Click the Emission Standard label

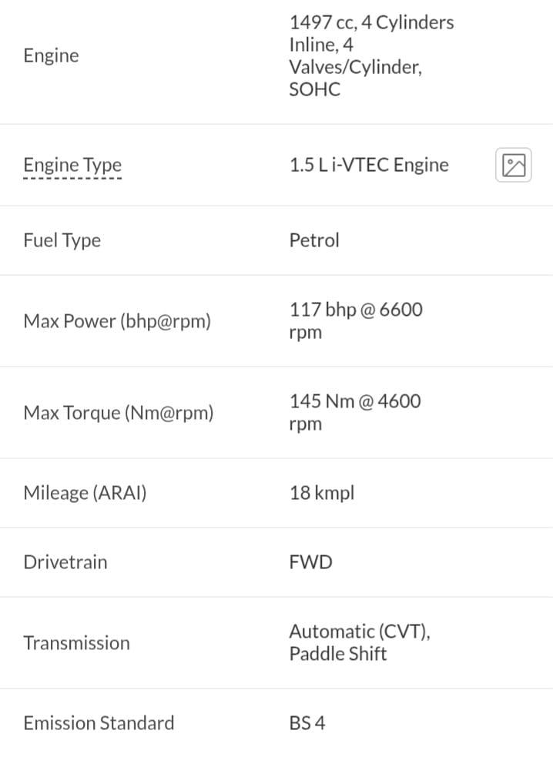(99, 723)
